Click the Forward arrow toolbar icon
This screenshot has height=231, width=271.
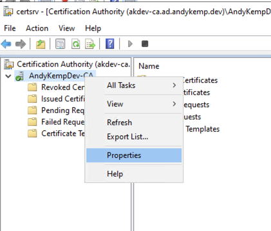coord(21,44)
